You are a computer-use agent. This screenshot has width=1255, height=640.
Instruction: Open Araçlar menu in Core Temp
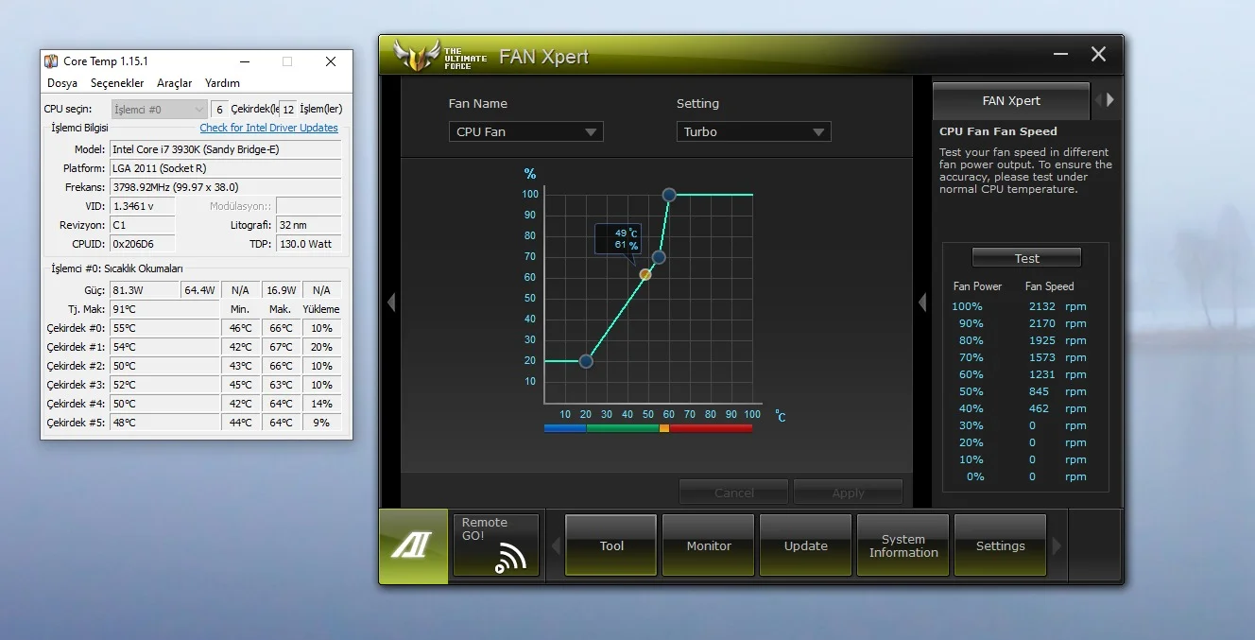coord(175,83)
